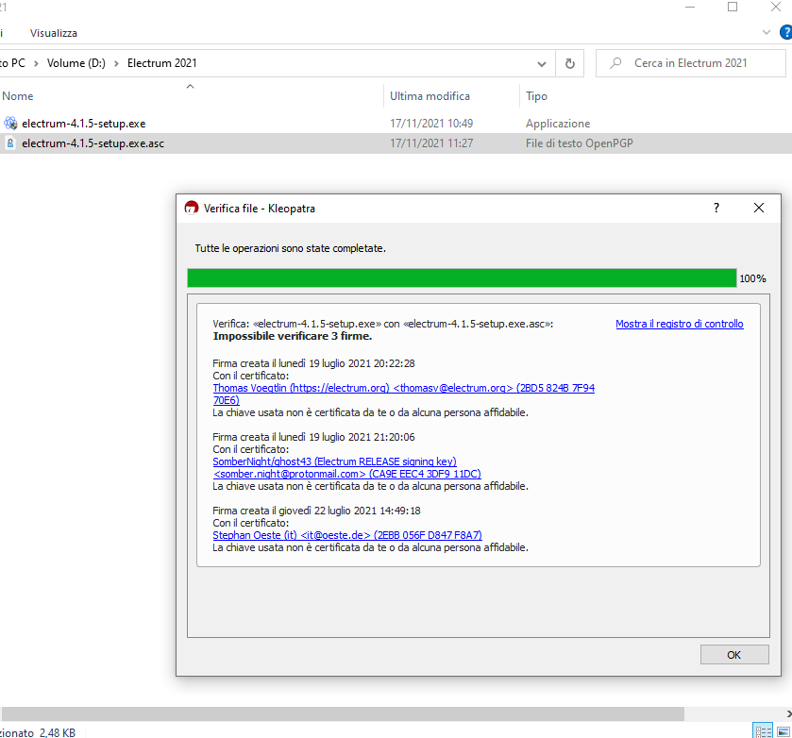Click the Explorer horizontal scrollbar
This screenshot has width=792, height=738.
click(343, 713)
